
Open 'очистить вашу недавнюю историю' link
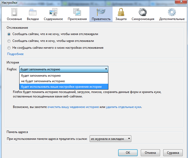73,107
